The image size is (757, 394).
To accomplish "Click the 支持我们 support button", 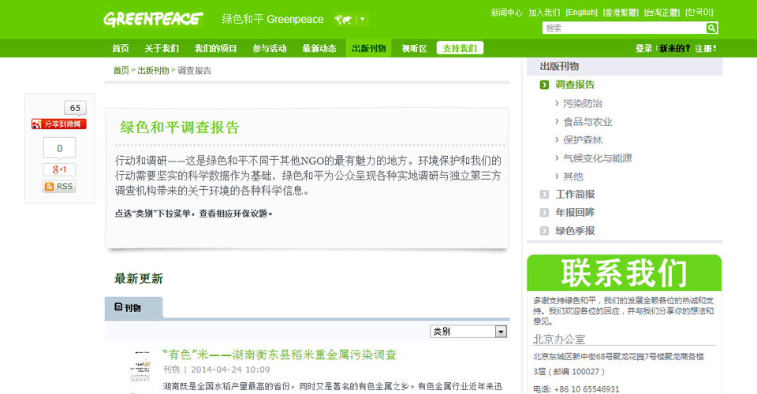I will coord(460,48).
